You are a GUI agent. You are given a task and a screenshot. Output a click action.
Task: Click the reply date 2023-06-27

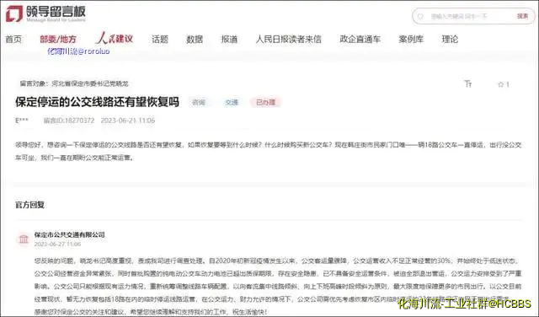click(57, 244)
